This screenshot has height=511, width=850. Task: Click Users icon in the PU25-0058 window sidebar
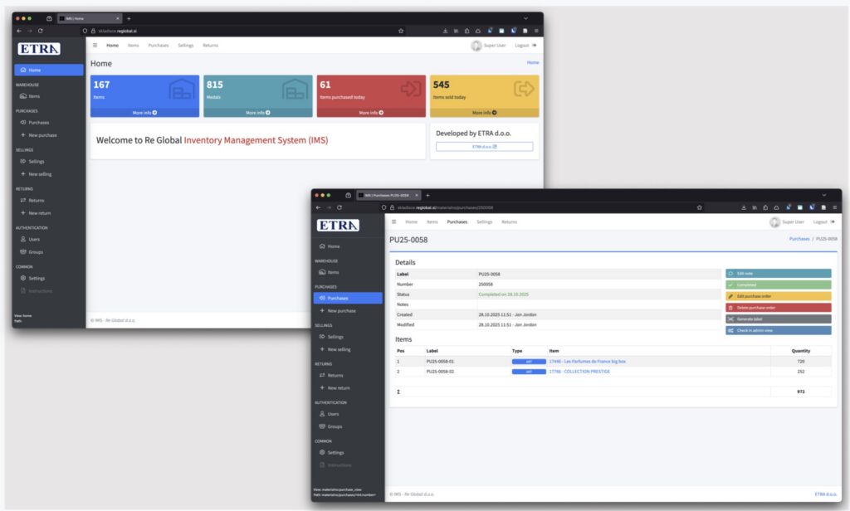[323, 413]
